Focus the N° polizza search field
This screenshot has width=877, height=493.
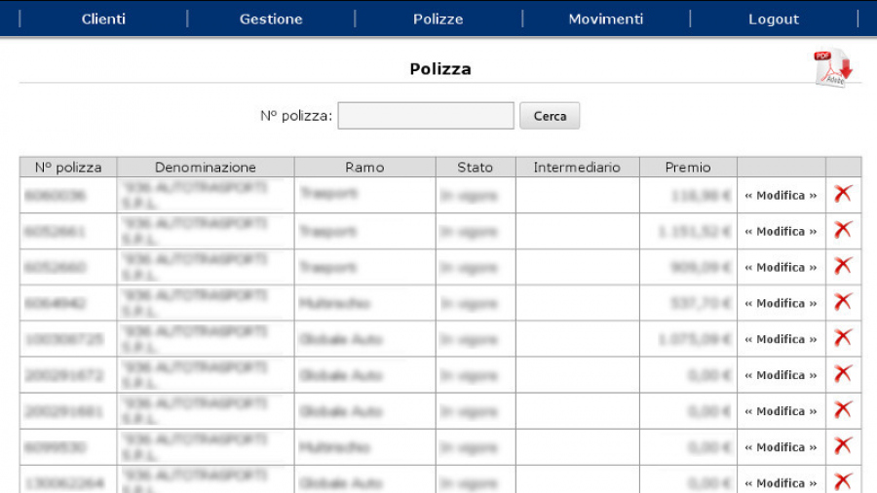(x=426, y=116)
